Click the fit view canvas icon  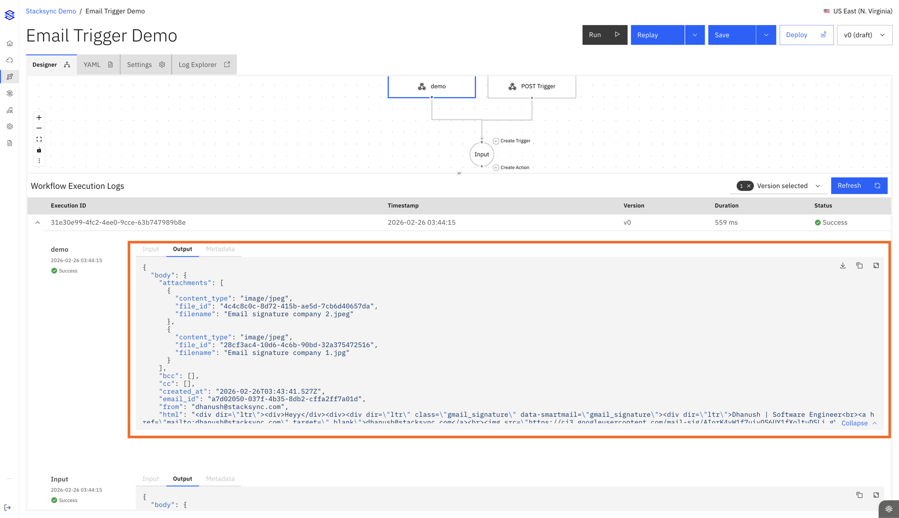39,139
